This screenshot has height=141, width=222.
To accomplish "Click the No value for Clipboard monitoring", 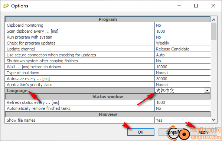I will 183,25.
